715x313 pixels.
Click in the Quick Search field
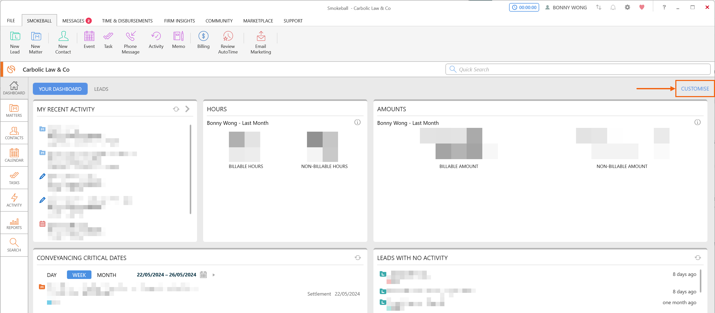coord(578,69)
